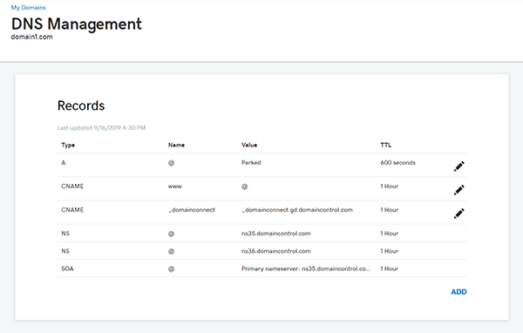Click the 'domain1.com' domain name text
Screen dimensions: 523x333
[31, 37]
